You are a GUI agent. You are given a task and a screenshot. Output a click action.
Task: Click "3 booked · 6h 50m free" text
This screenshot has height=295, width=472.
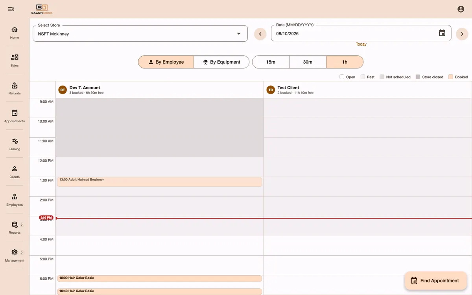pos(87,93)
